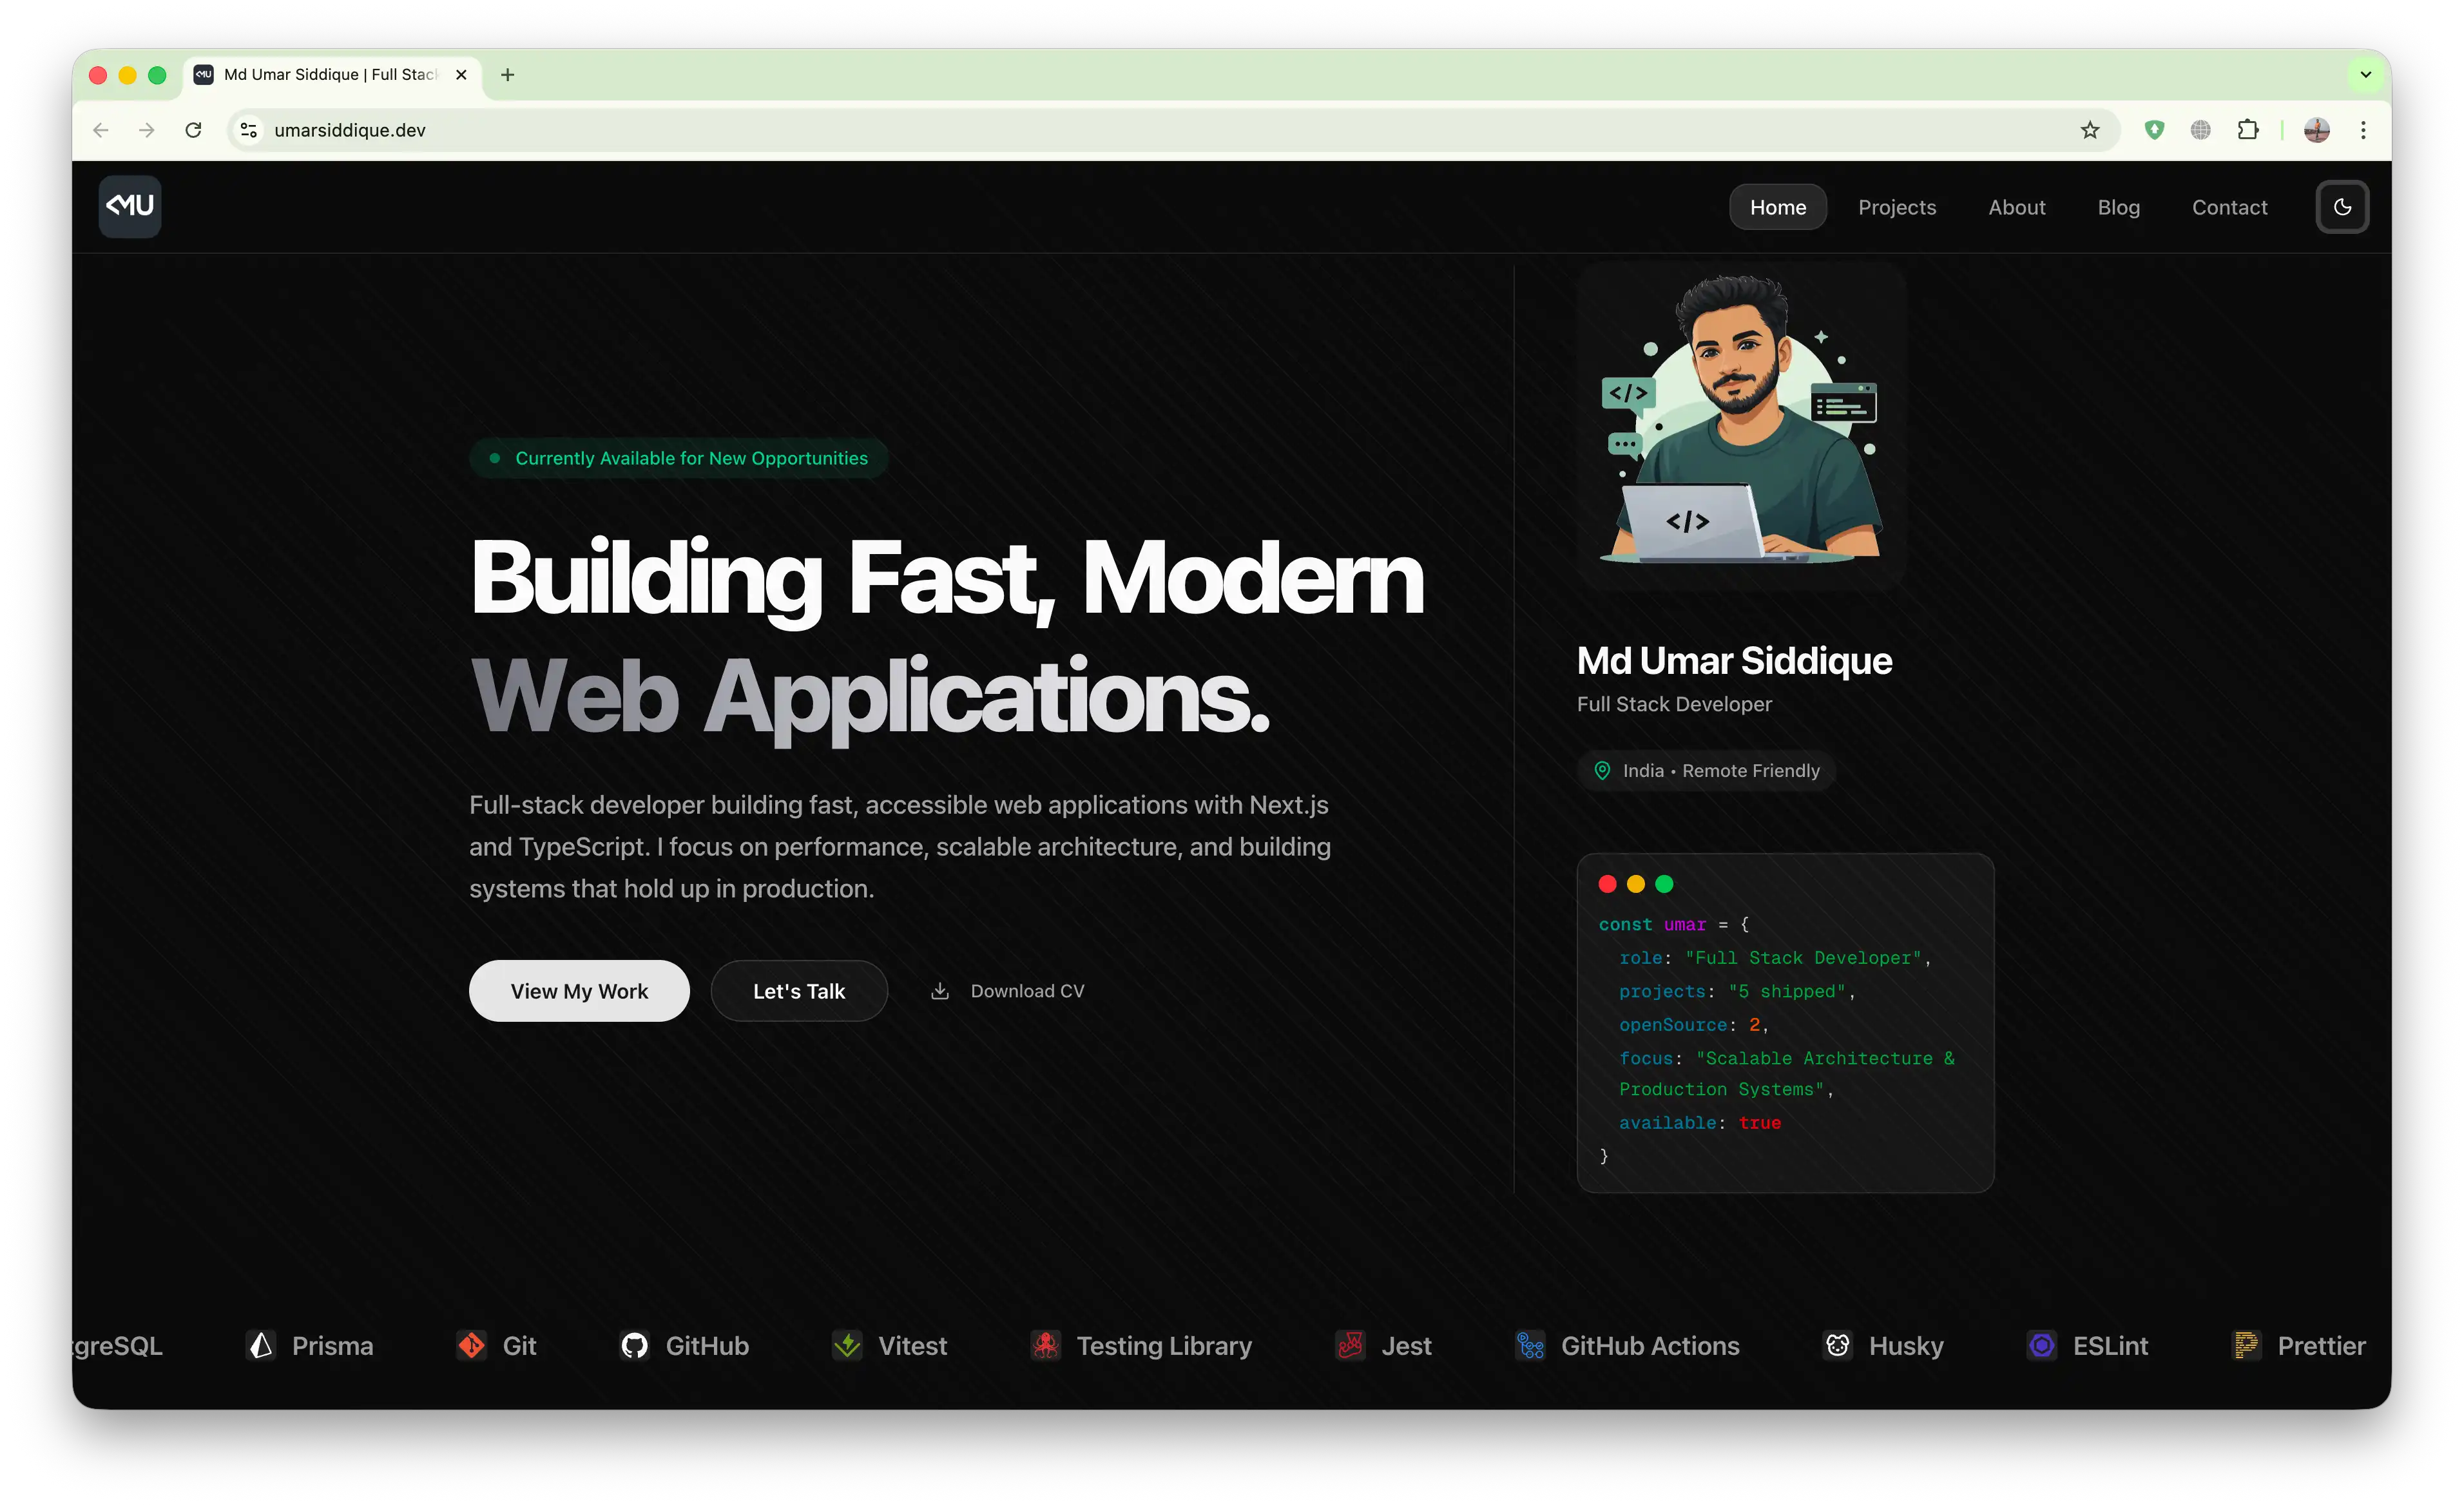Image resolution: width=2464 pixels, height=1505 pixels.
Task: Click the GitHub logo in the tech strip
Action: (635, 1345)
